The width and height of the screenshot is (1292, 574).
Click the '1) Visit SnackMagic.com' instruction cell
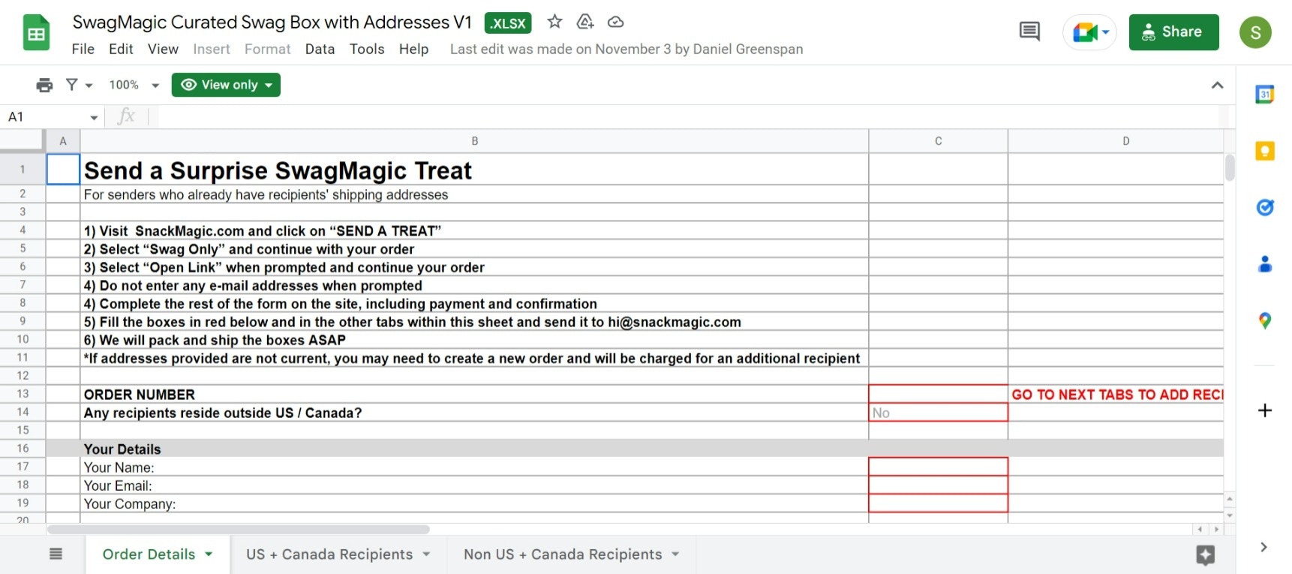[474, 230]
